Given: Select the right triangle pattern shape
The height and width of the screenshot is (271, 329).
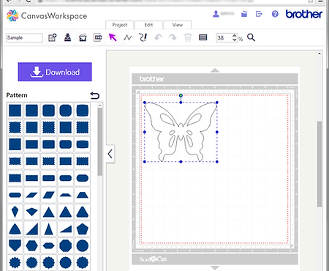Looking at the screenshot, I should pyautogui.click(x=31, y=229).
